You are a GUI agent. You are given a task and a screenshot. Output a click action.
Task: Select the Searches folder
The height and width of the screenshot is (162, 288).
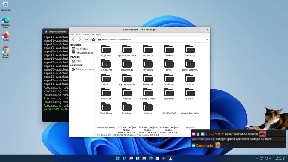(169, 94)
